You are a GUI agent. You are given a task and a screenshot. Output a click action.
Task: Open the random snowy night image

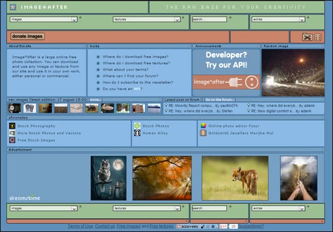coord(293,73)
